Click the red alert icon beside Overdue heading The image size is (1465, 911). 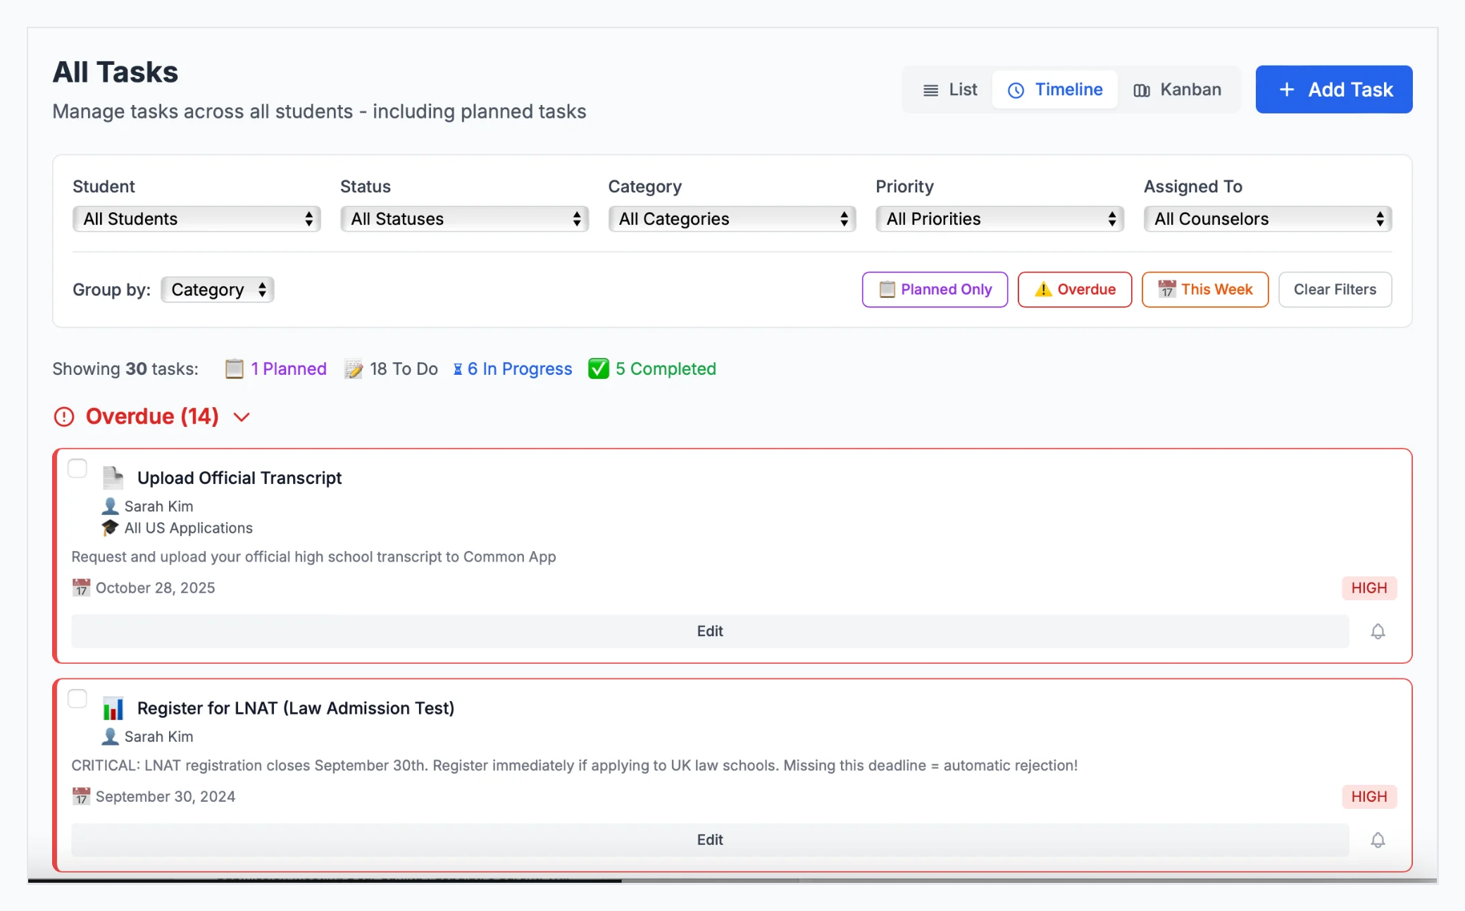coord(63,416)
